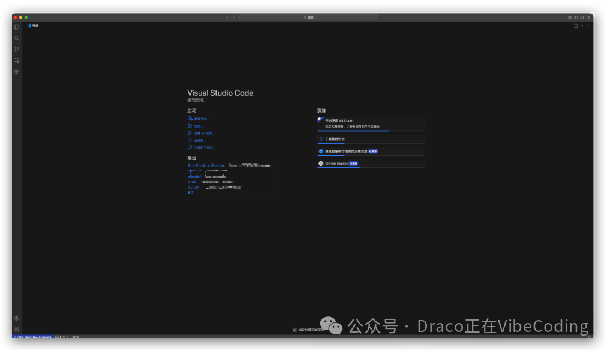Click the 新建文件 link under 启动
This screenshot has height=350, width=607.
(201, 119)
